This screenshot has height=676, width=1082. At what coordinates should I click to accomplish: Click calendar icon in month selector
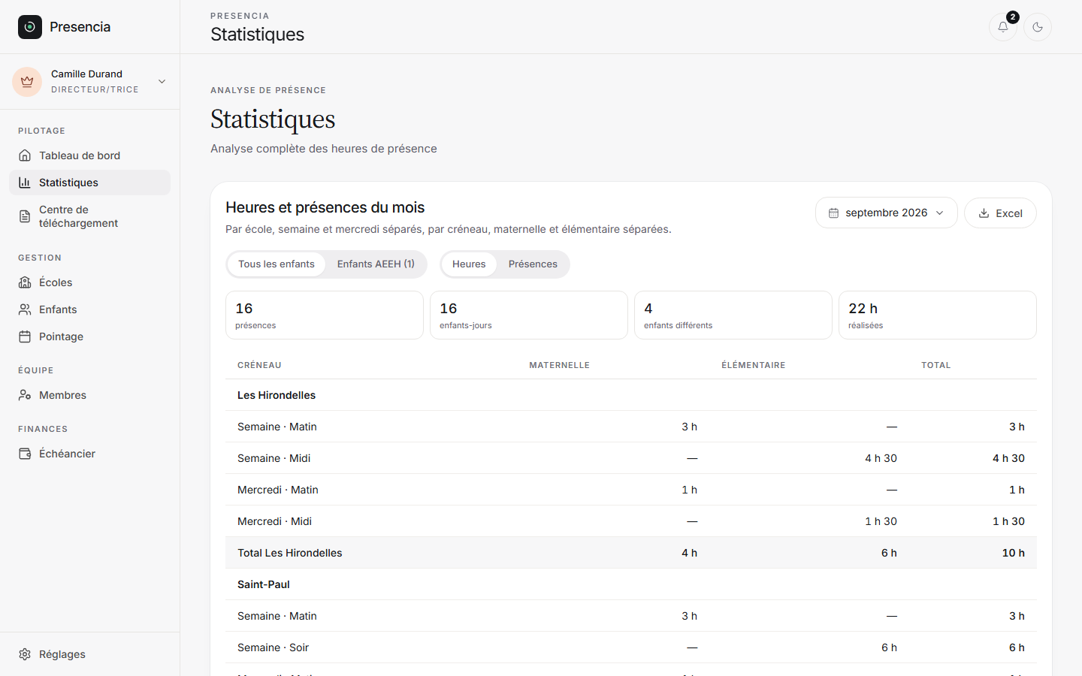833,213
